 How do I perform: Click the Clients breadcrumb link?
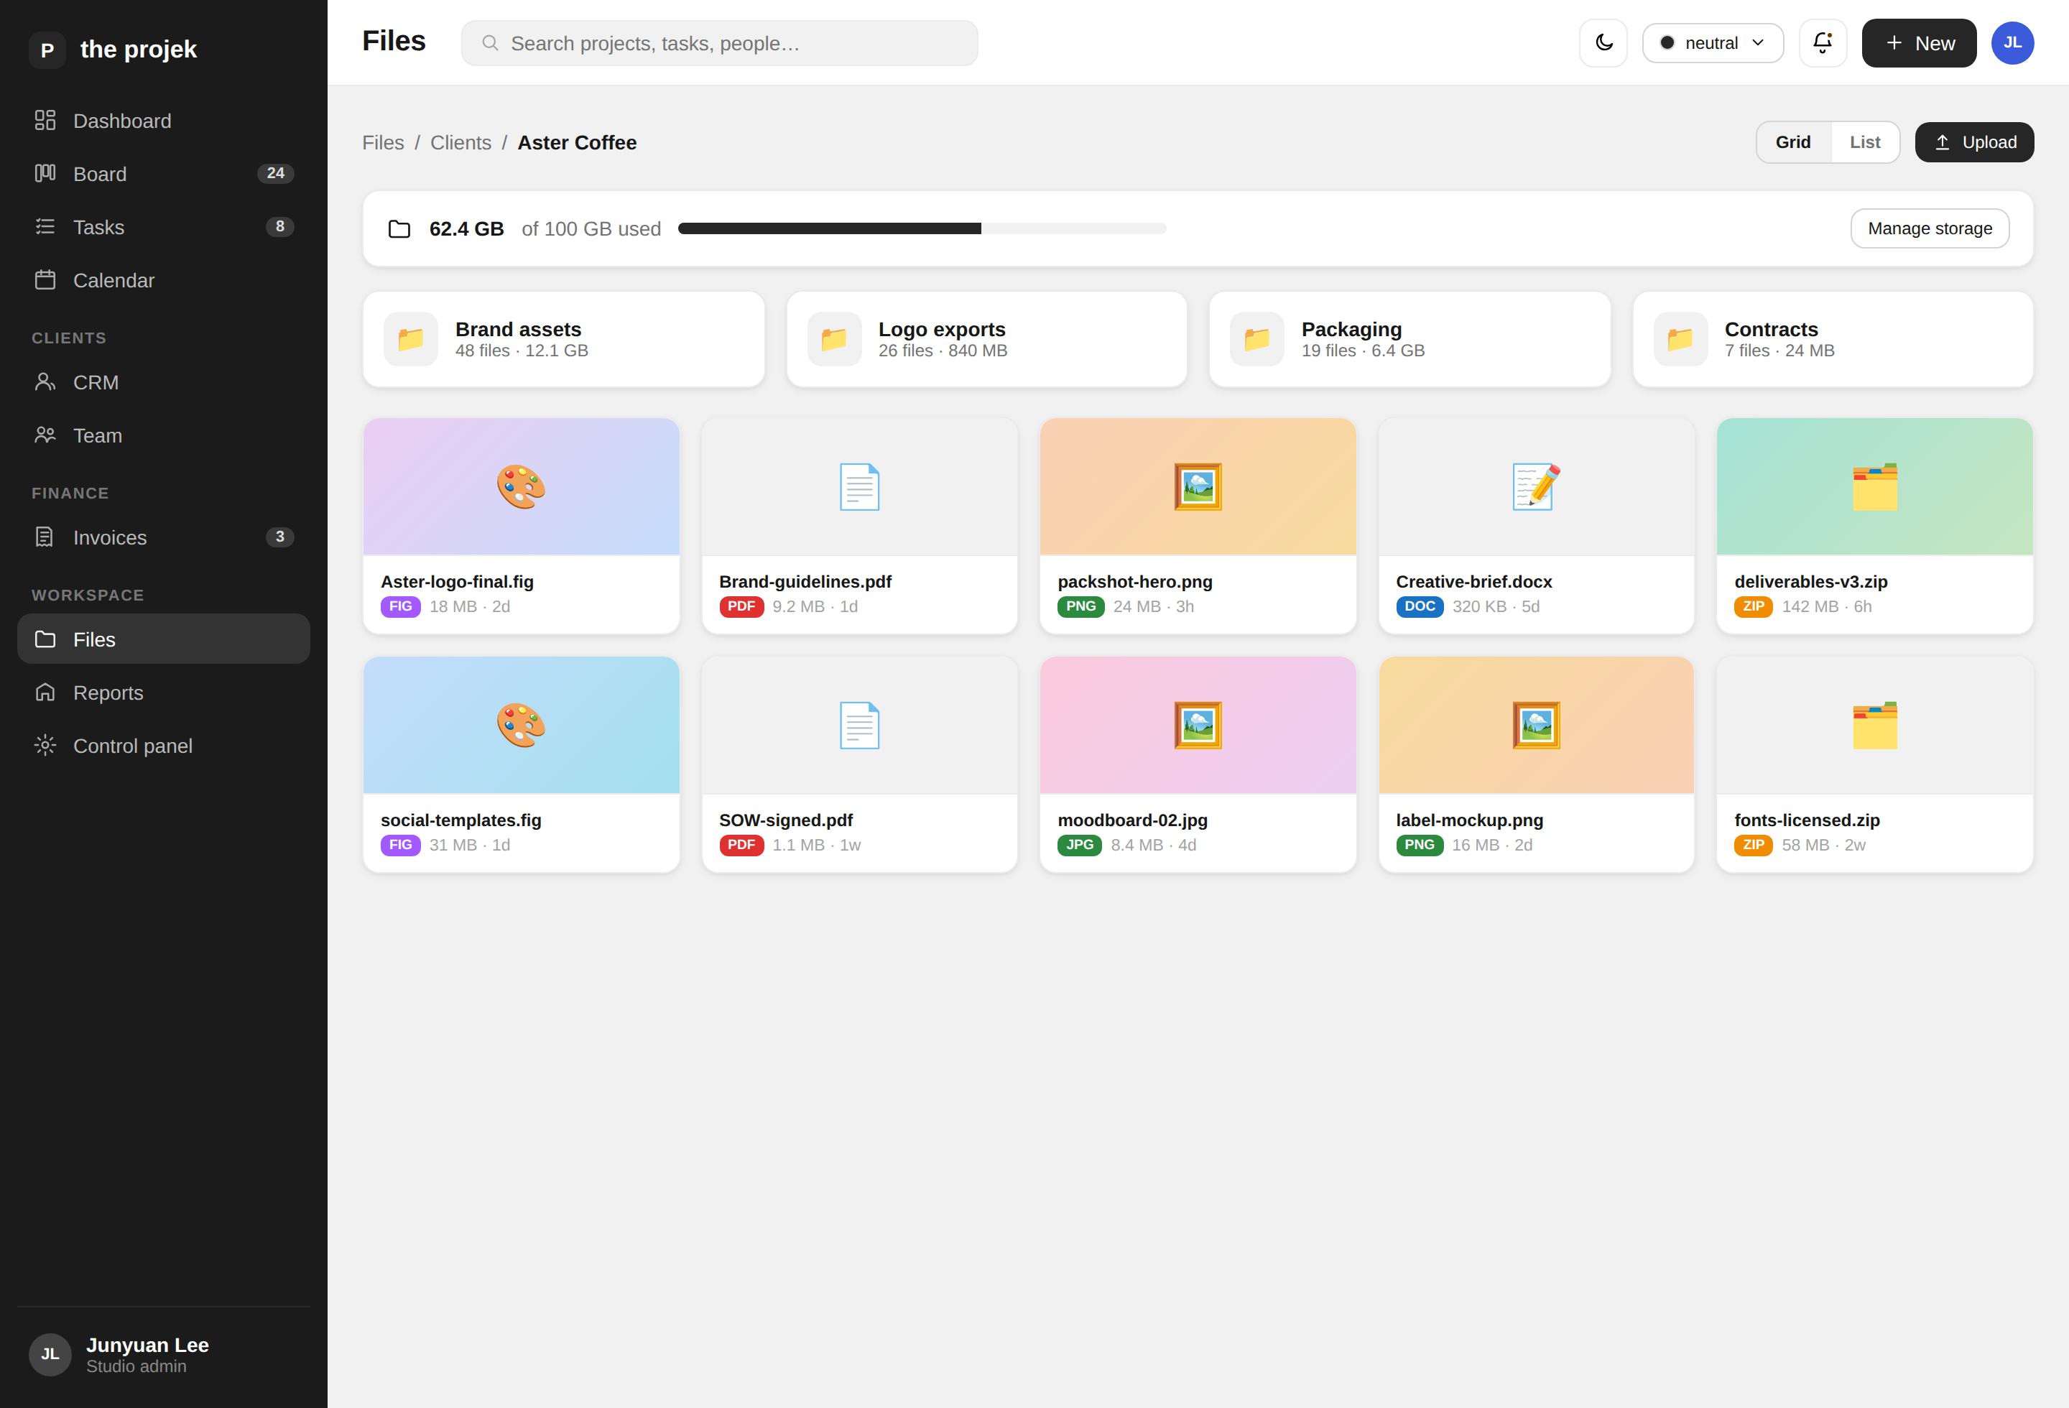[x=460, y=142]
